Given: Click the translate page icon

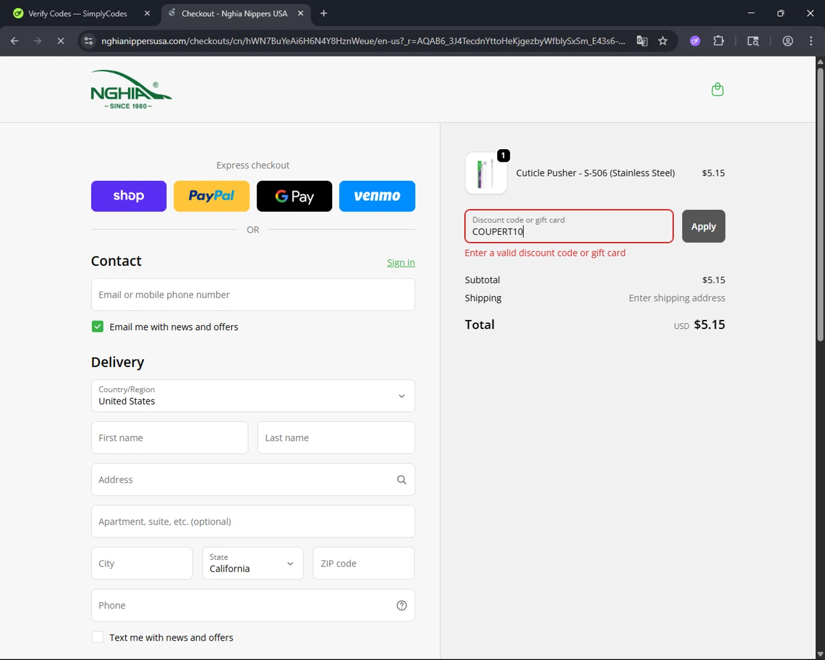Looking at the screenshot, I should pyautogui.click(x=642, y=41).
